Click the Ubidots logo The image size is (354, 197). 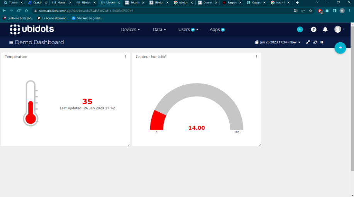pyautogui.click(x=32, y=29)
